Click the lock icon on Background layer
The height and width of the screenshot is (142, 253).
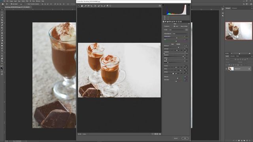point(249,69)
